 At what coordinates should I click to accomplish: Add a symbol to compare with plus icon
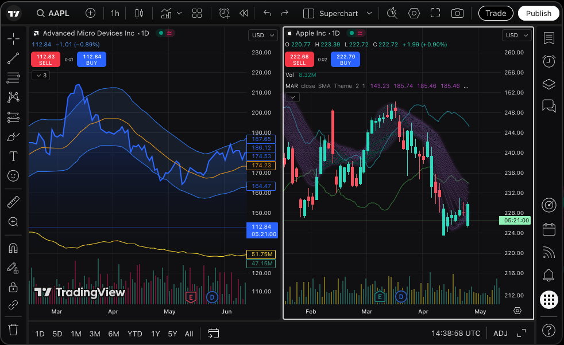tap(90, 13)
